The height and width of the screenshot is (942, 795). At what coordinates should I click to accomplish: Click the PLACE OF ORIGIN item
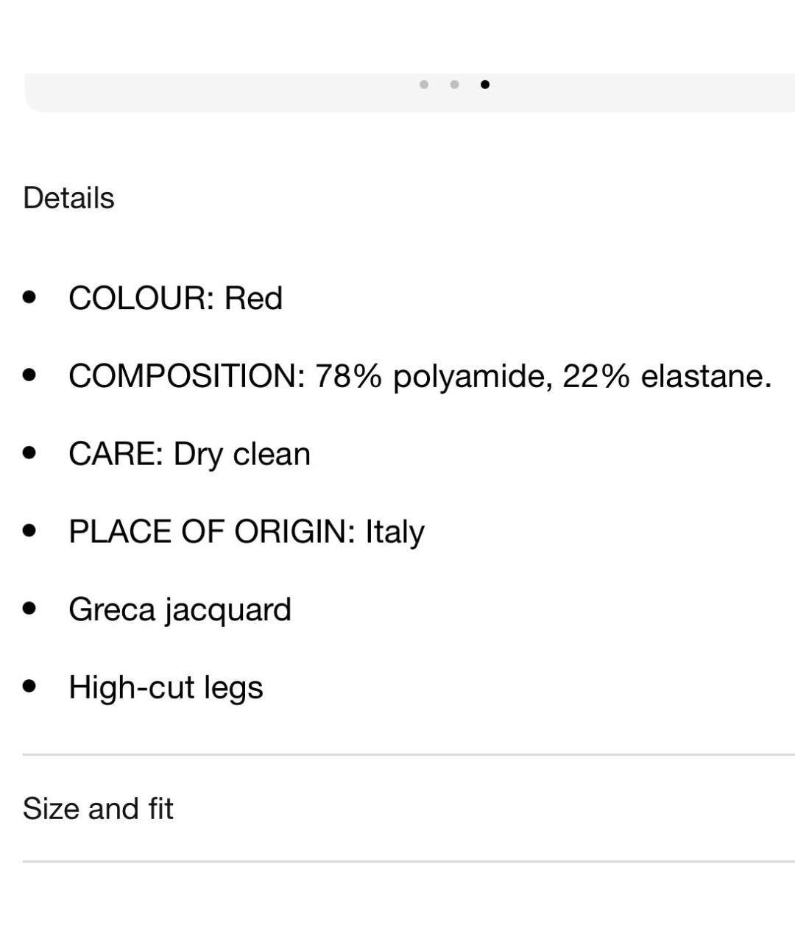click(247, 532)
